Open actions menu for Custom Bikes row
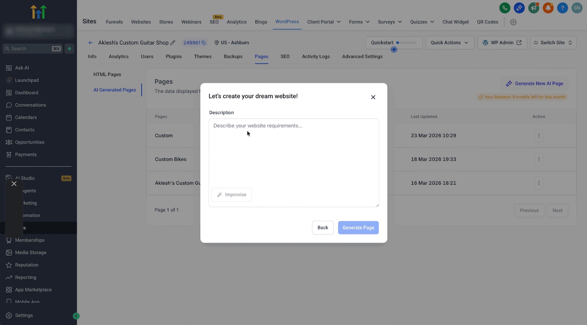Viewport: 587px width, 325px height. point(539,159)
